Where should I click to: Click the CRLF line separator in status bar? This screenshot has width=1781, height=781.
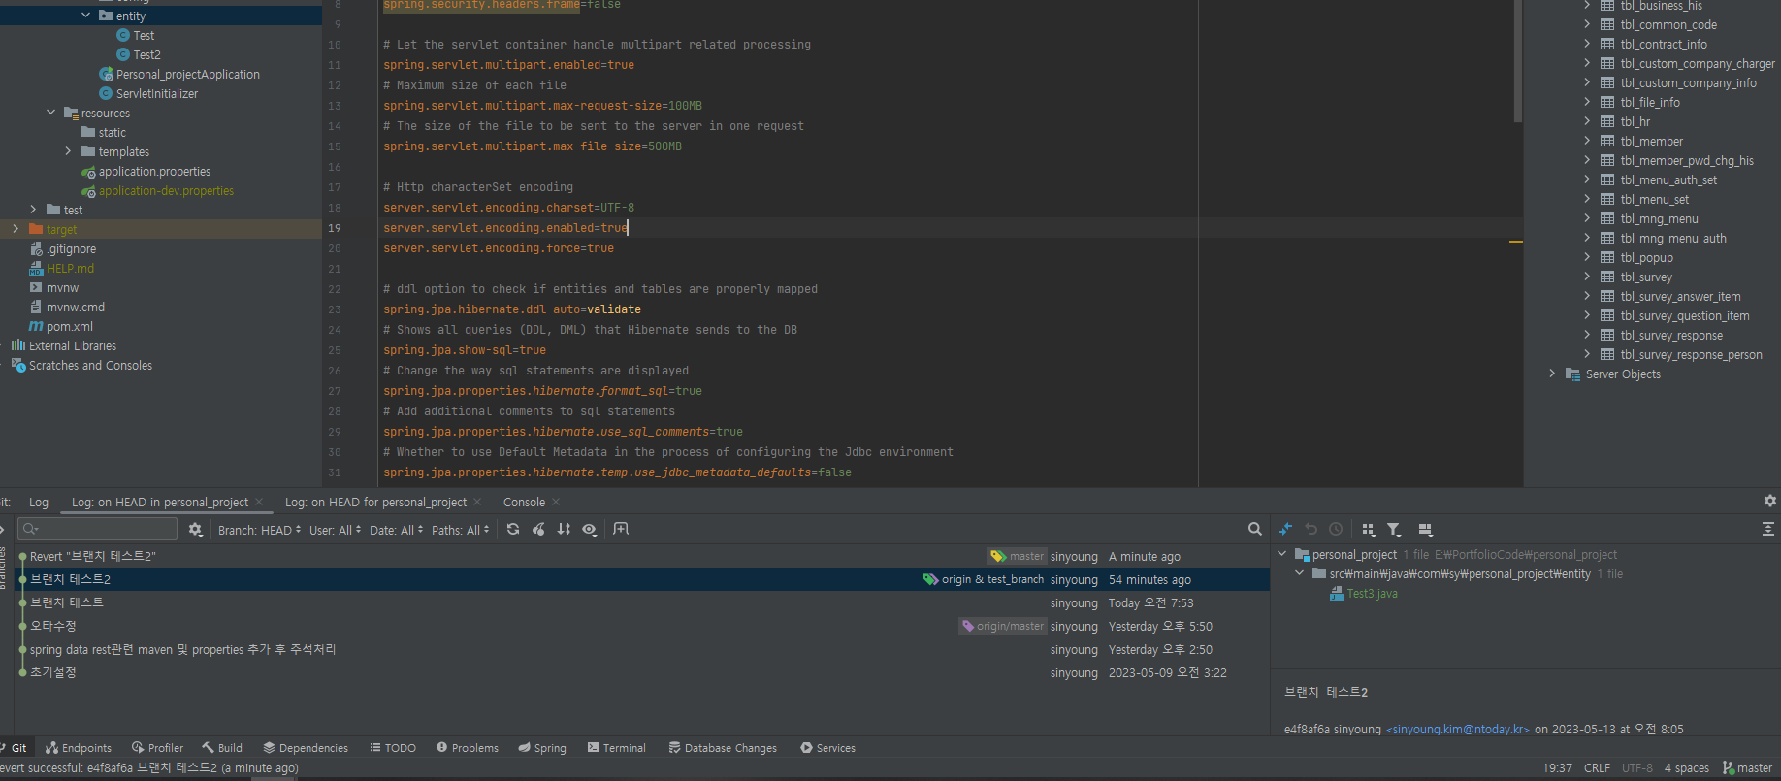coord(1597,768)
